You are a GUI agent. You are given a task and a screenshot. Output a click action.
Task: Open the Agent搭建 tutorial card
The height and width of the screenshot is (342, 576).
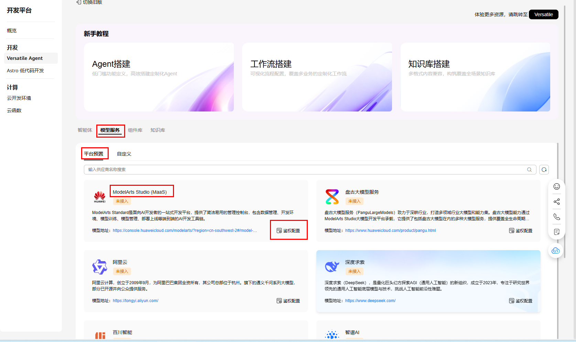pos(159,77)
